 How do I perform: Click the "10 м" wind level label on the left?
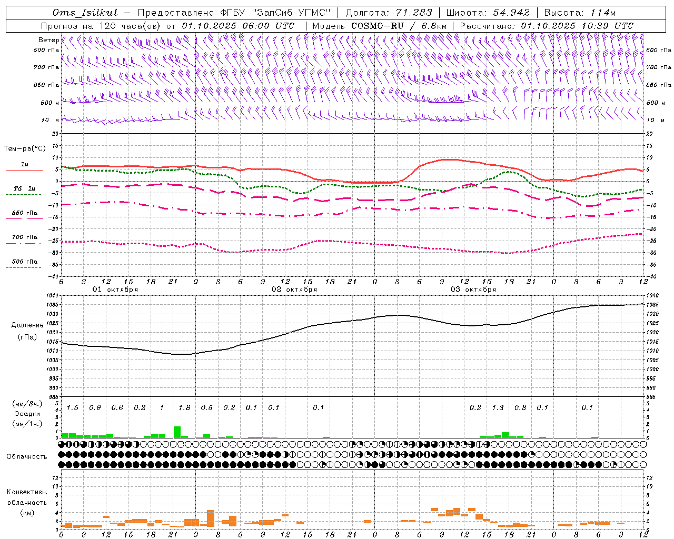(x=51, y=120)
